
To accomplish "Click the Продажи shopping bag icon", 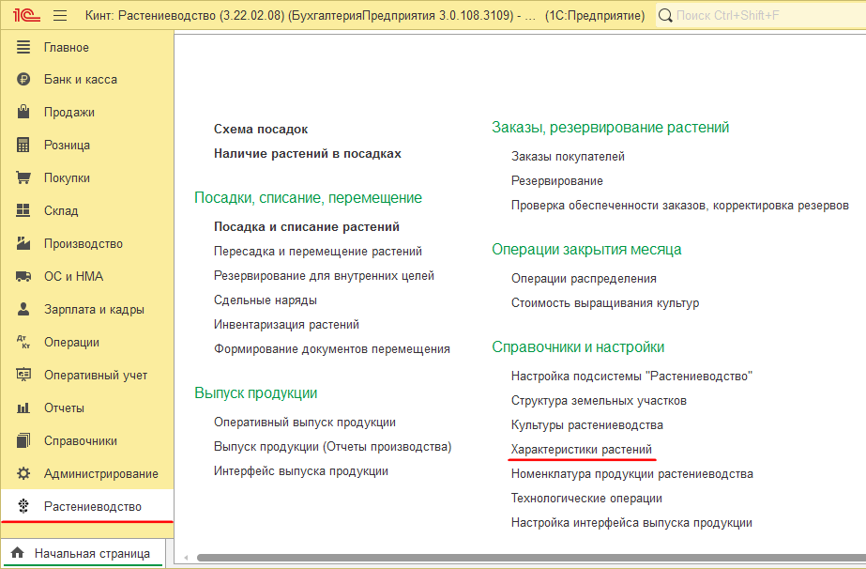I will [x=24, y=113].
